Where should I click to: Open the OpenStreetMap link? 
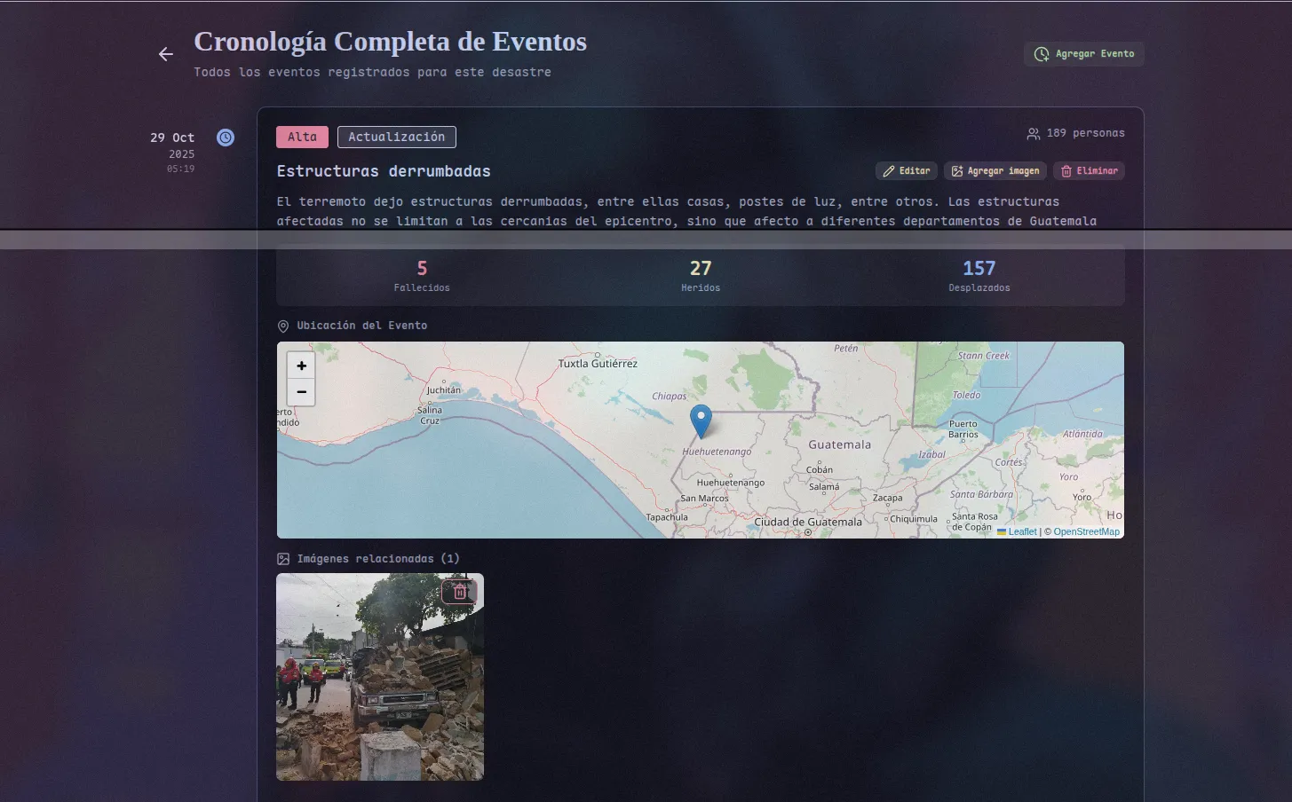1085,531
